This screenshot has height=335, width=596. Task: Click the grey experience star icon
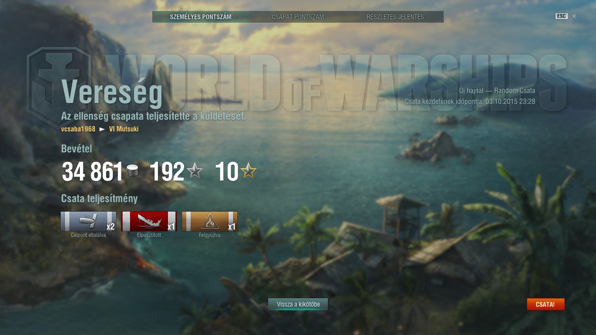pyautogui.click(x=195, y=171)
